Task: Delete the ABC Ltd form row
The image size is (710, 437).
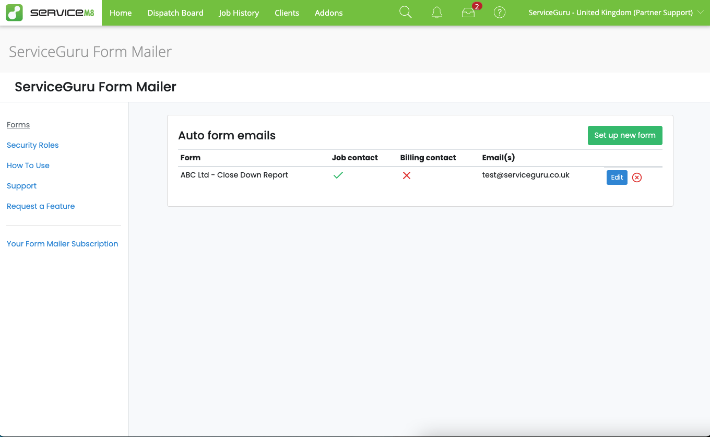Action: [637, 178]
